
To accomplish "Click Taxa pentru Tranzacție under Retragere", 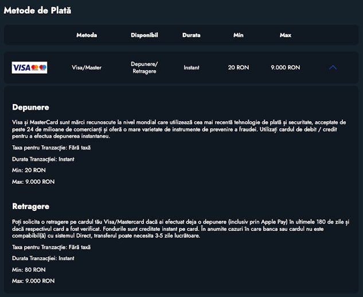I will coord(52,247).
